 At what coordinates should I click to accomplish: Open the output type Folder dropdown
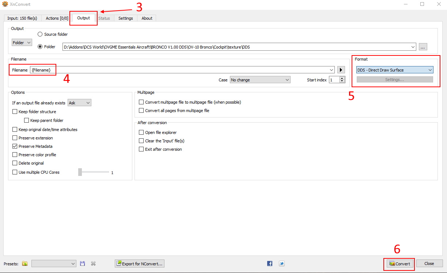coord(22,43)
